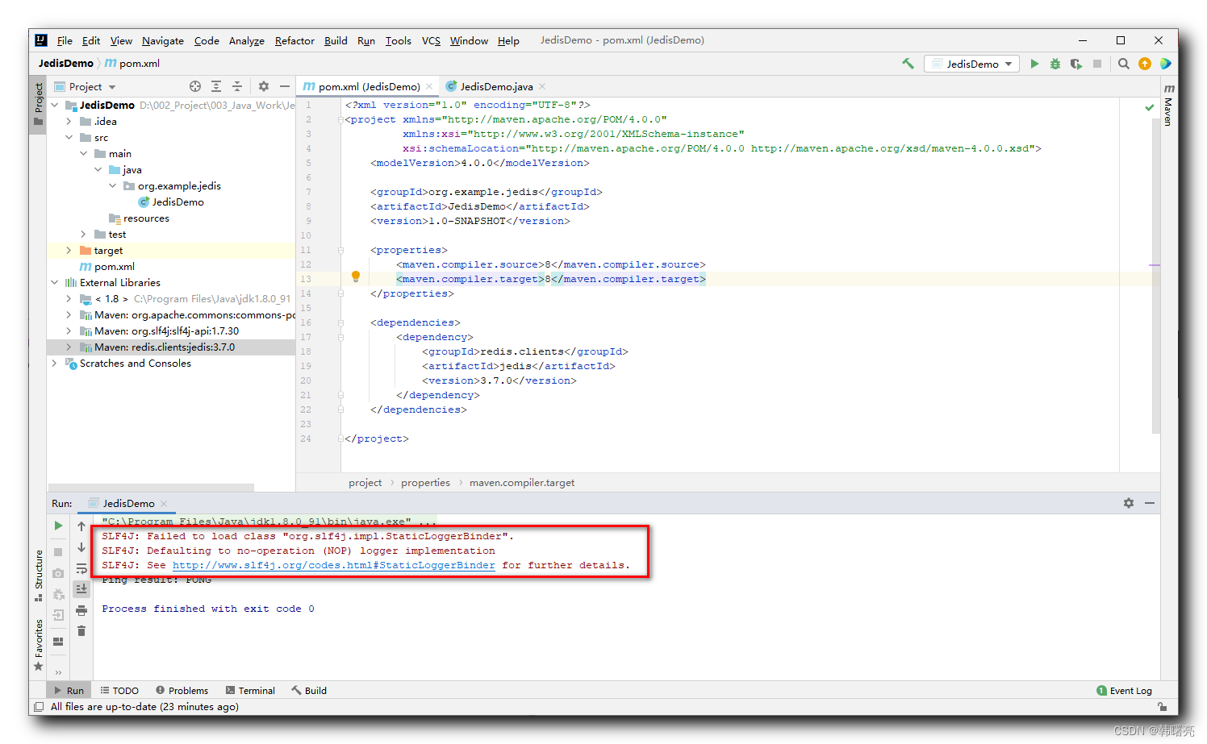Expand the target folder
This screenshot has width=1207, height=744.
(x=69, y=251)
